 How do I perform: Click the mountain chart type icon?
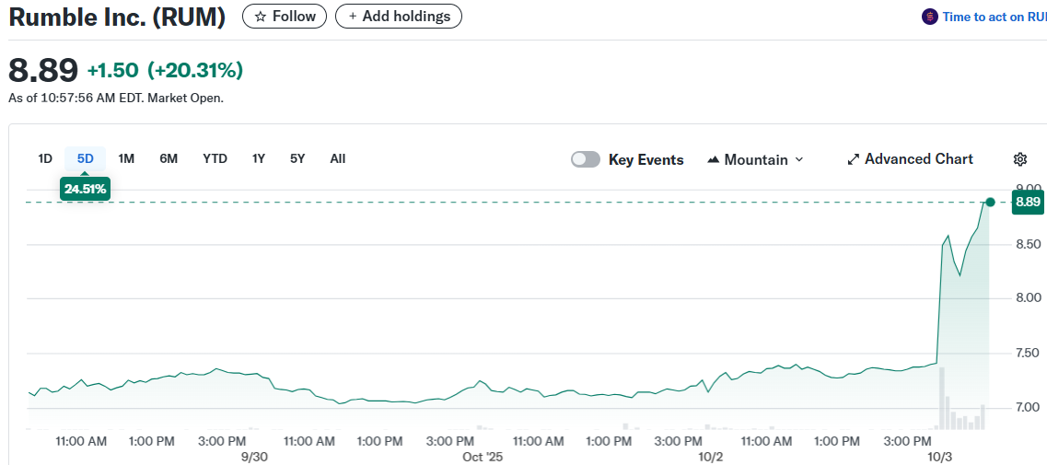713,159
